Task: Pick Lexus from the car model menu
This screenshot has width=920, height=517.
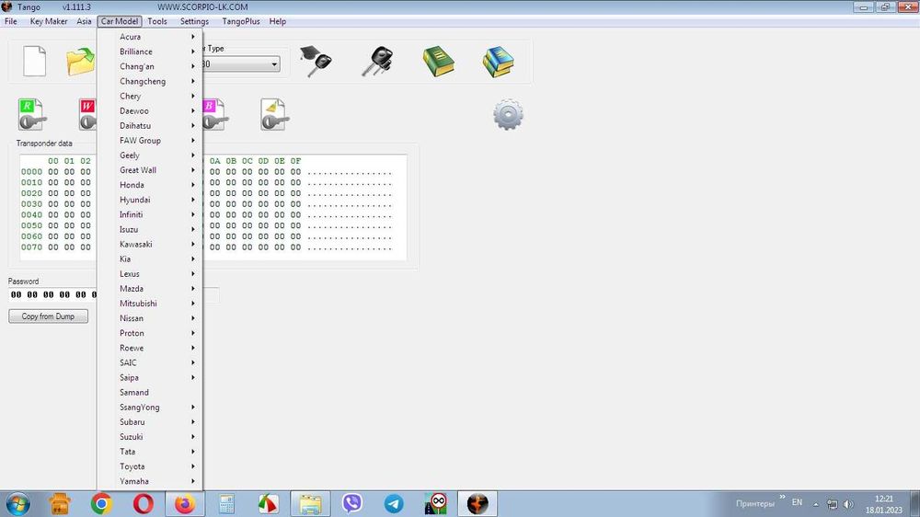Action: pyautogui.click(x=150, y=274)
